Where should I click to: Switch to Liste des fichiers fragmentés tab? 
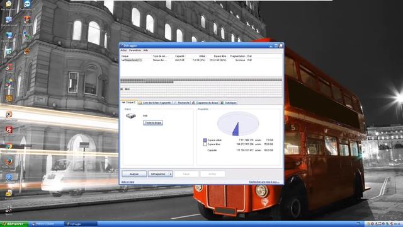tap(155, 103)
